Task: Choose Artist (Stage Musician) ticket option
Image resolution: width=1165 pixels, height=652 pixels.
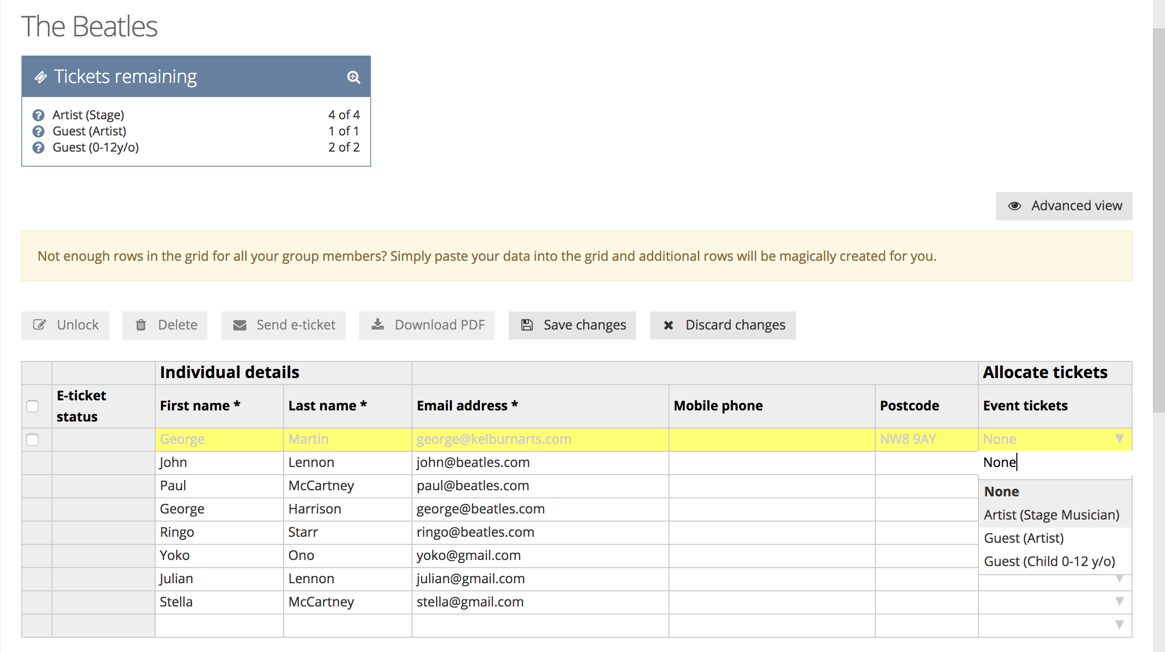Action: [1055, 515]
